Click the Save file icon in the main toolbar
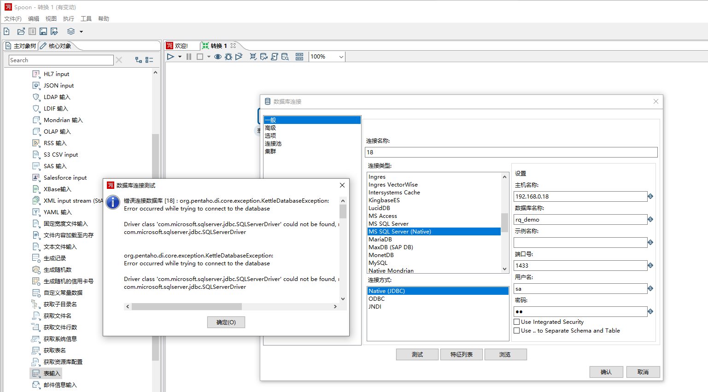Screen dimensions: 708x392 tap(43, 31)
